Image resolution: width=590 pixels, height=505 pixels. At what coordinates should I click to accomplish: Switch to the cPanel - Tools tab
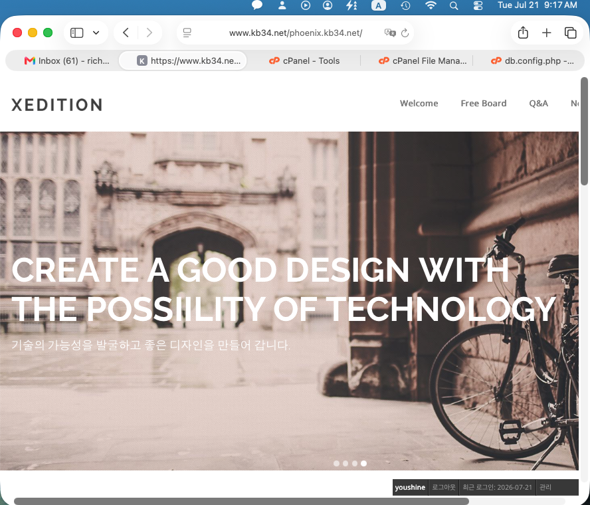click(304, 60)
